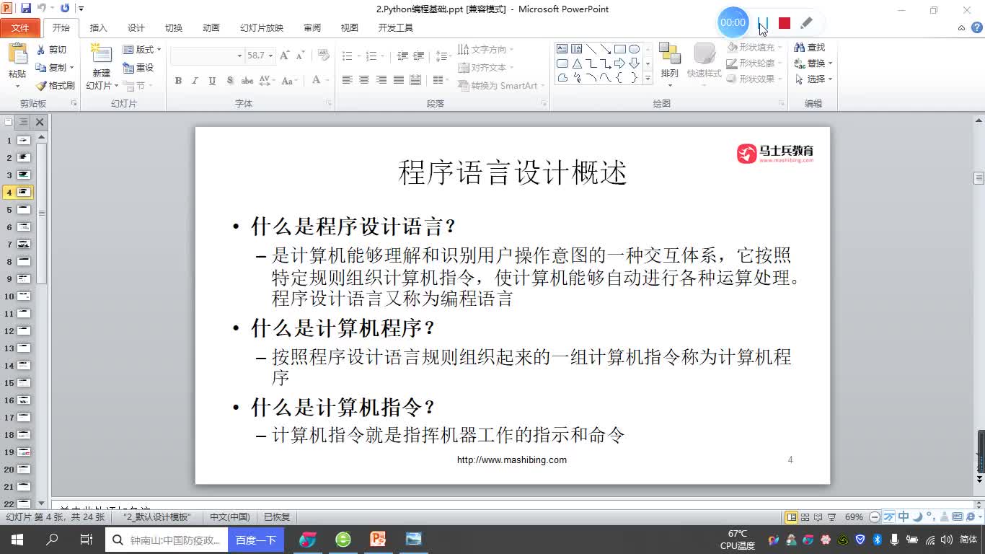
Task: Click the 简体 input method indicator
Action: click(968, 540)
